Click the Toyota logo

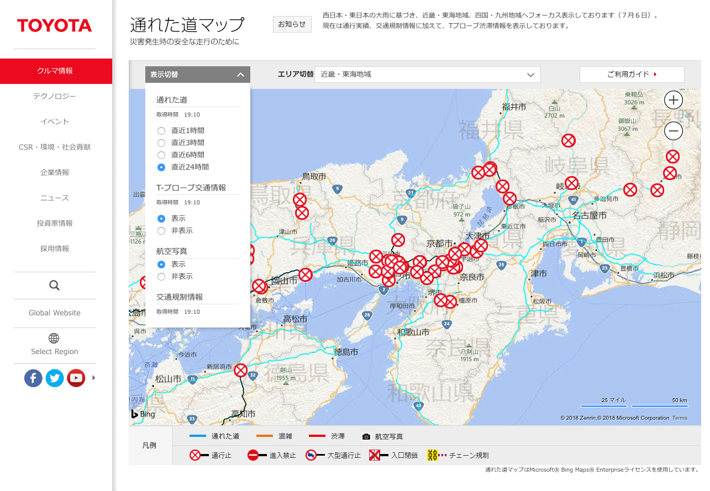coord(54,25)
